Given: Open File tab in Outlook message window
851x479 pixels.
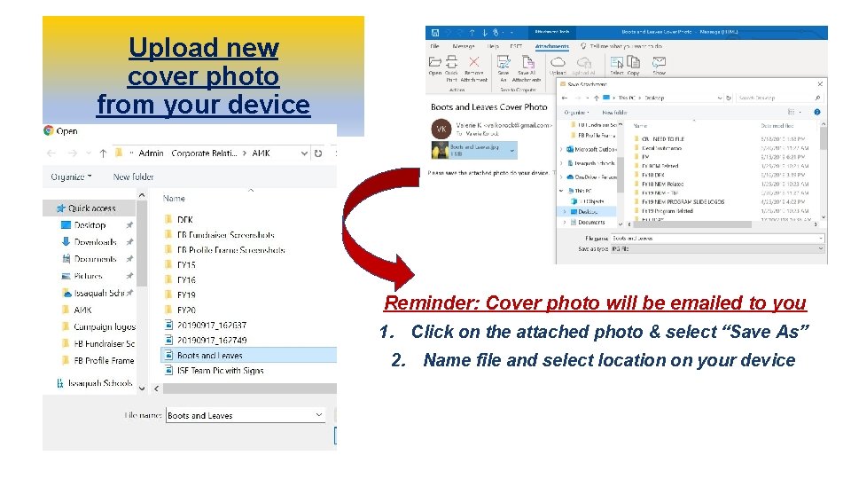Looking at the screenshot, I should 434,46.
